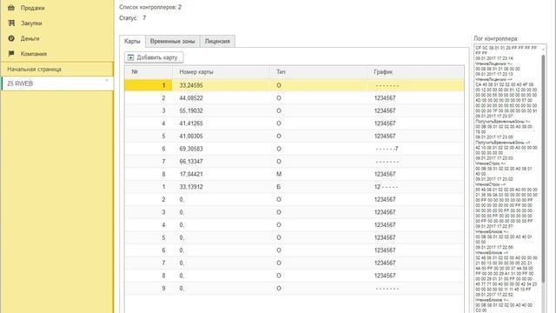Viewport: 556px width, 313px height.
Task: Sort by the Номер карты column header
Action: [x=221, y=72]
